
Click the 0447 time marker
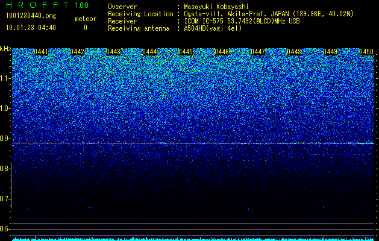click(258, 52)
